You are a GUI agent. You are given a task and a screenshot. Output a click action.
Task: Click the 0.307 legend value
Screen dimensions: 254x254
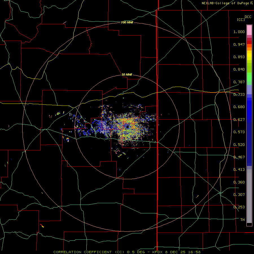point(239,195)
